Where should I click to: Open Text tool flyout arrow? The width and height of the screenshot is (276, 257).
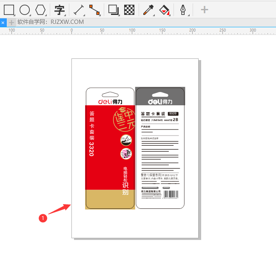coord(65,15)
